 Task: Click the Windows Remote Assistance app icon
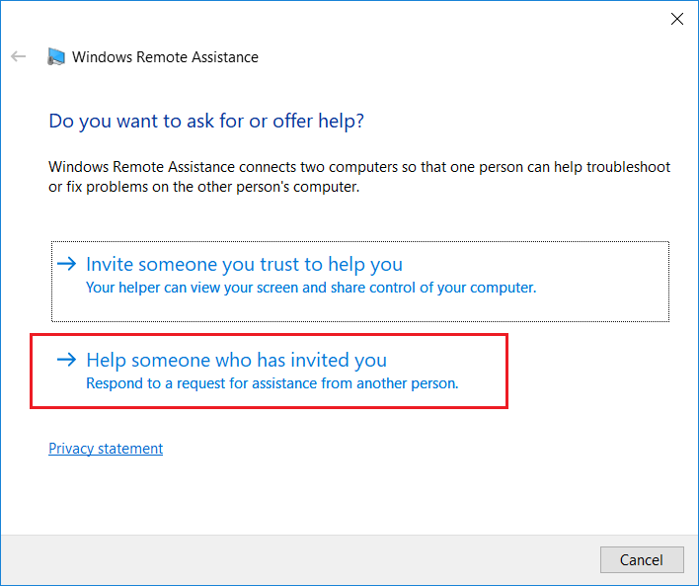[56, 56]
